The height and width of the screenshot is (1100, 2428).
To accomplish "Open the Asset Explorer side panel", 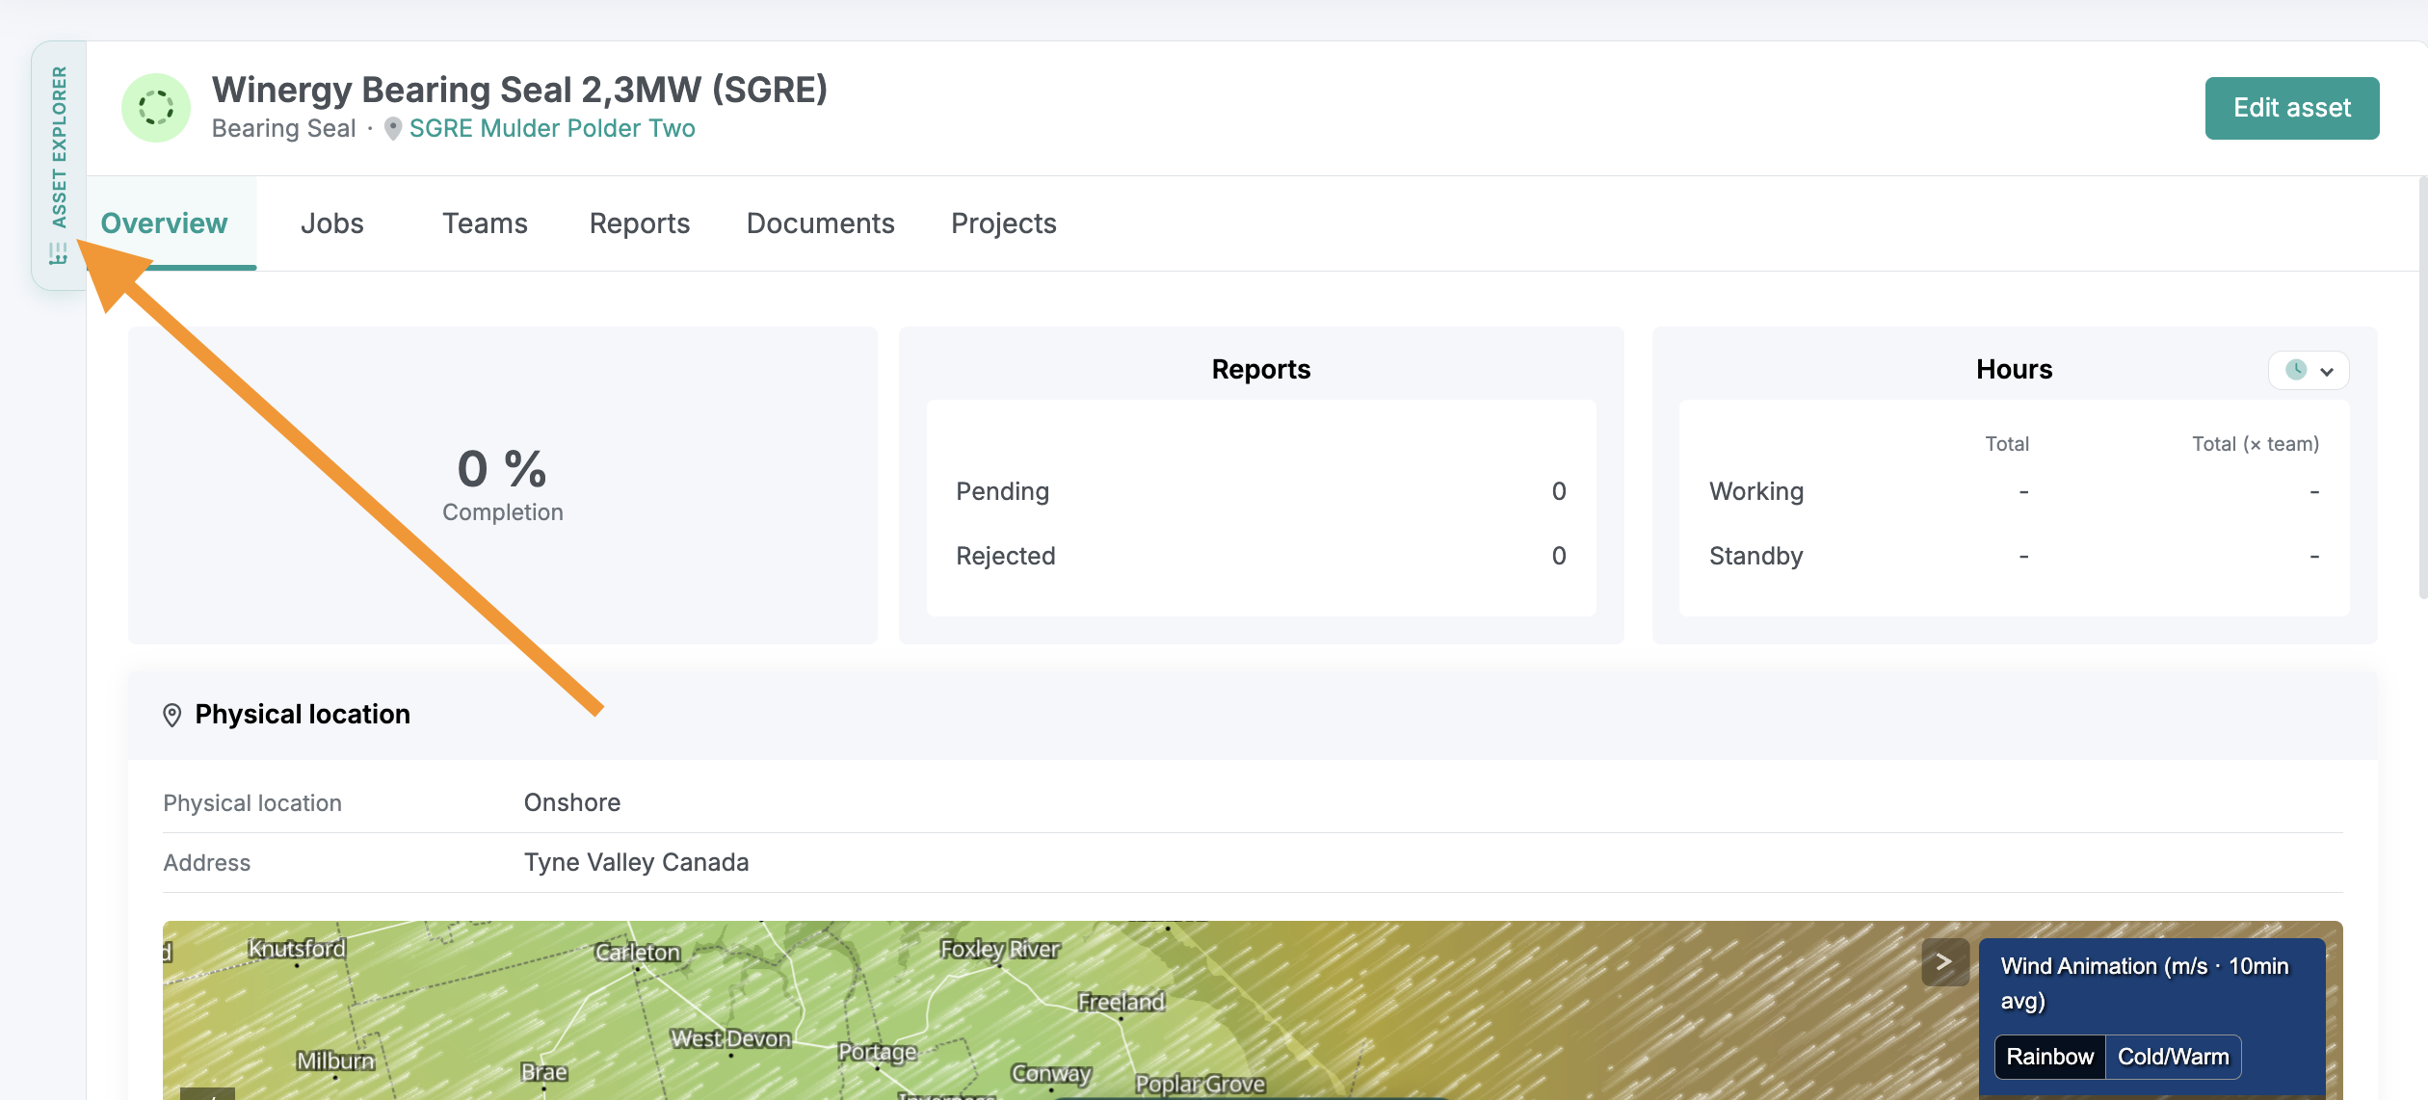I will (x=59, y=164).
